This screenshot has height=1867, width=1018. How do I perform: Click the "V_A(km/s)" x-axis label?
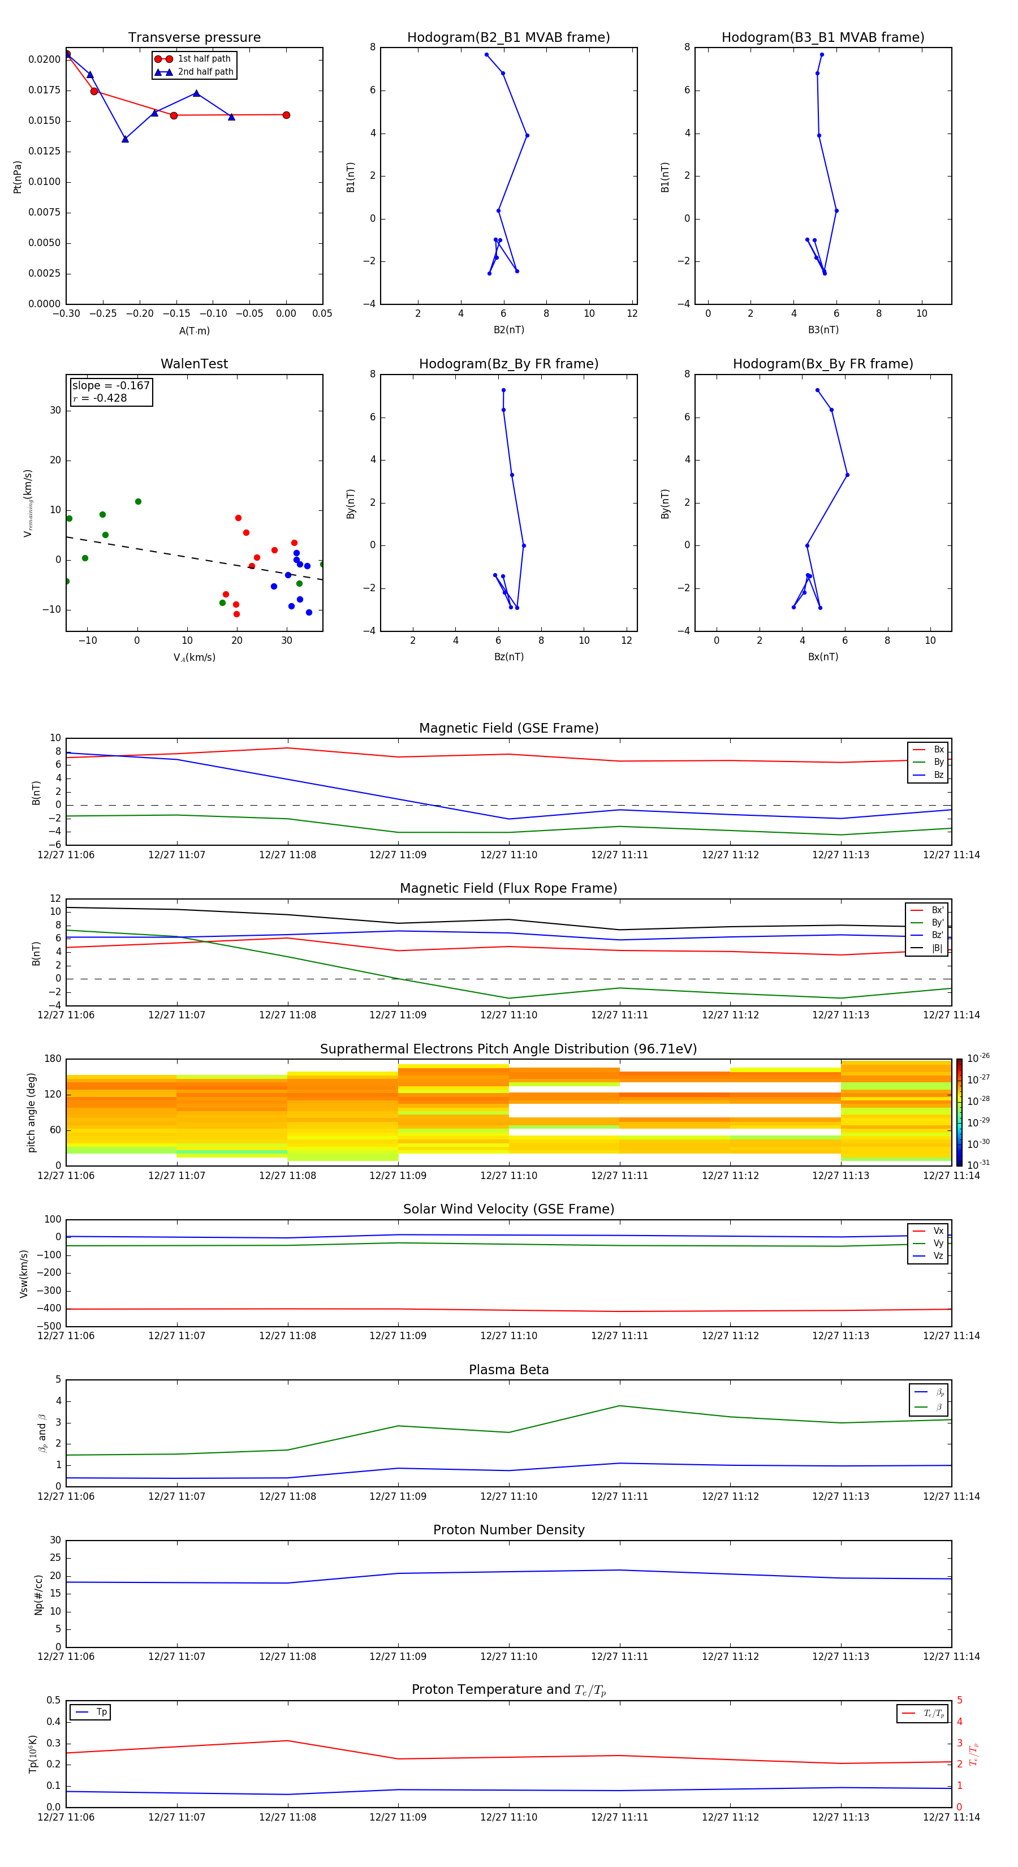pos(194,657)
